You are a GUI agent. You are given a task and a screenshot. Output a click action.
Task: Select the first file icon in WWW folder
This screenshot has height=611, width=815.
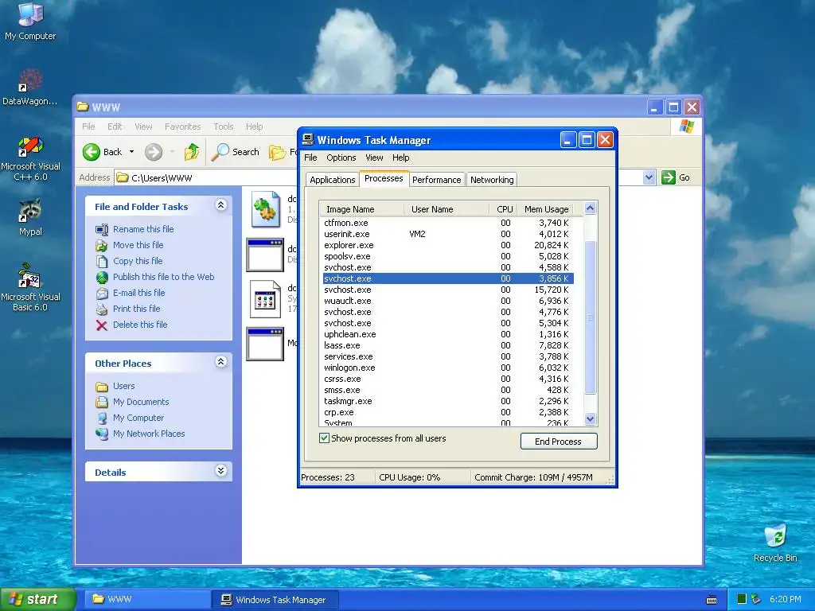coord(266,209)
